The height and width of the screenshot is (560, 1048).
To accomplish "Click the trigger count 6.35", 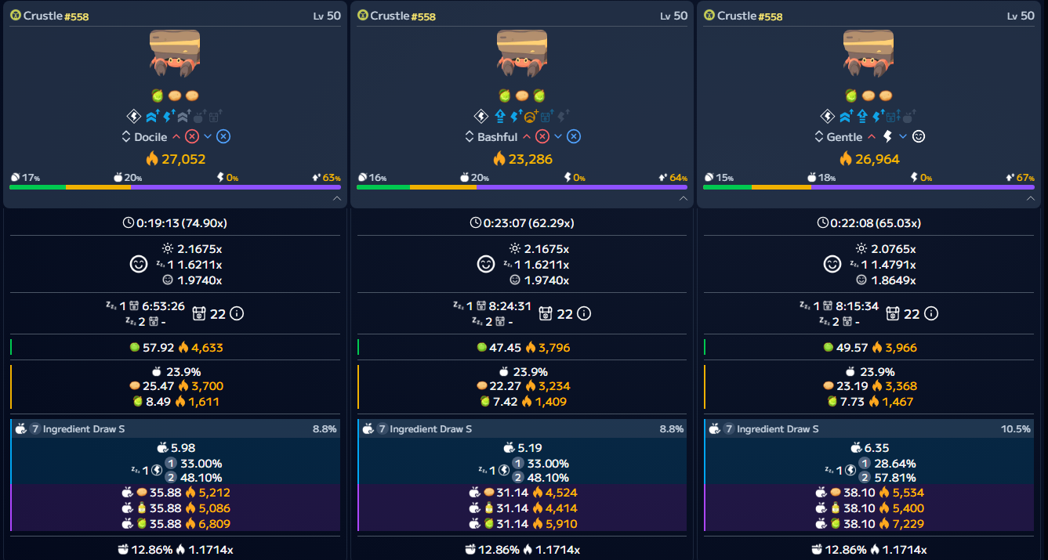I will 877,448.
